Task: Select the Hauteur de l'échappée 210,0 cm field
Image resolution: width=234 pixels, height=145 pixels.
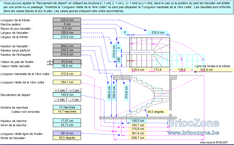Action: coord(67,54)
